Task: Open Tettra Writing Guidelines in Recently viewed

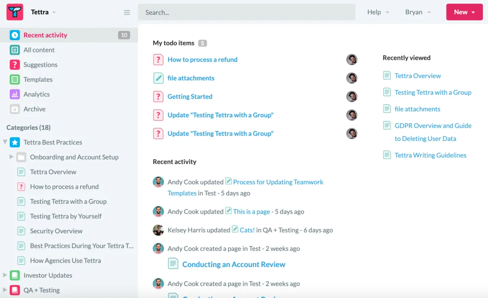Action: (430, 155)
